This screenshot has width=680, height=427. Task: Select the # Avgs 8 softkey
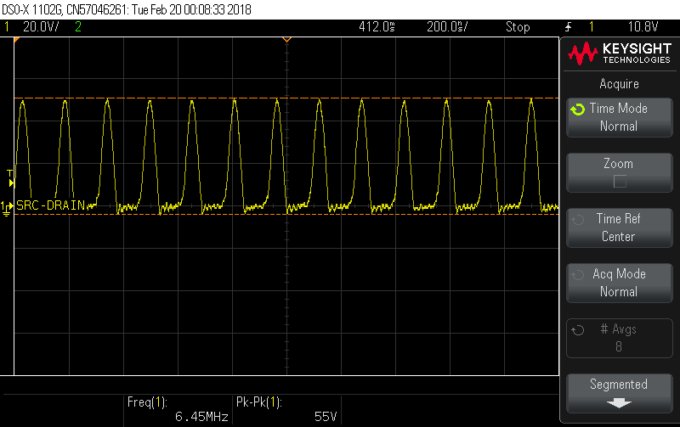(620, 338)
